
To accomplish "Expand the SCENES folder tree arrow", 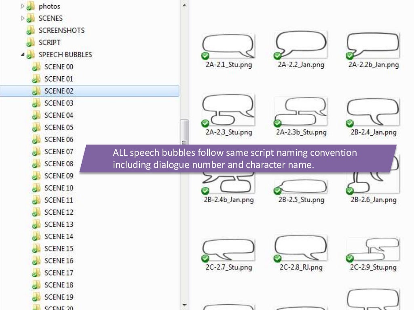I will pos(23,18).
